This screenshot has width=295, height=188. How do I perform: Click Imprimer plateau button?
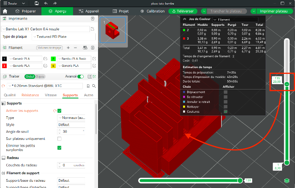[x=274, y=11]
